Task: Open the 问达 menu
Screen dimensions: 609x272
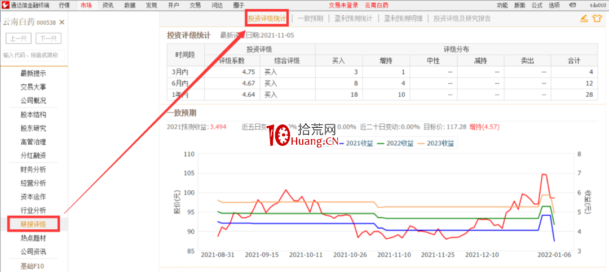Action: click(x=218, y=6)
